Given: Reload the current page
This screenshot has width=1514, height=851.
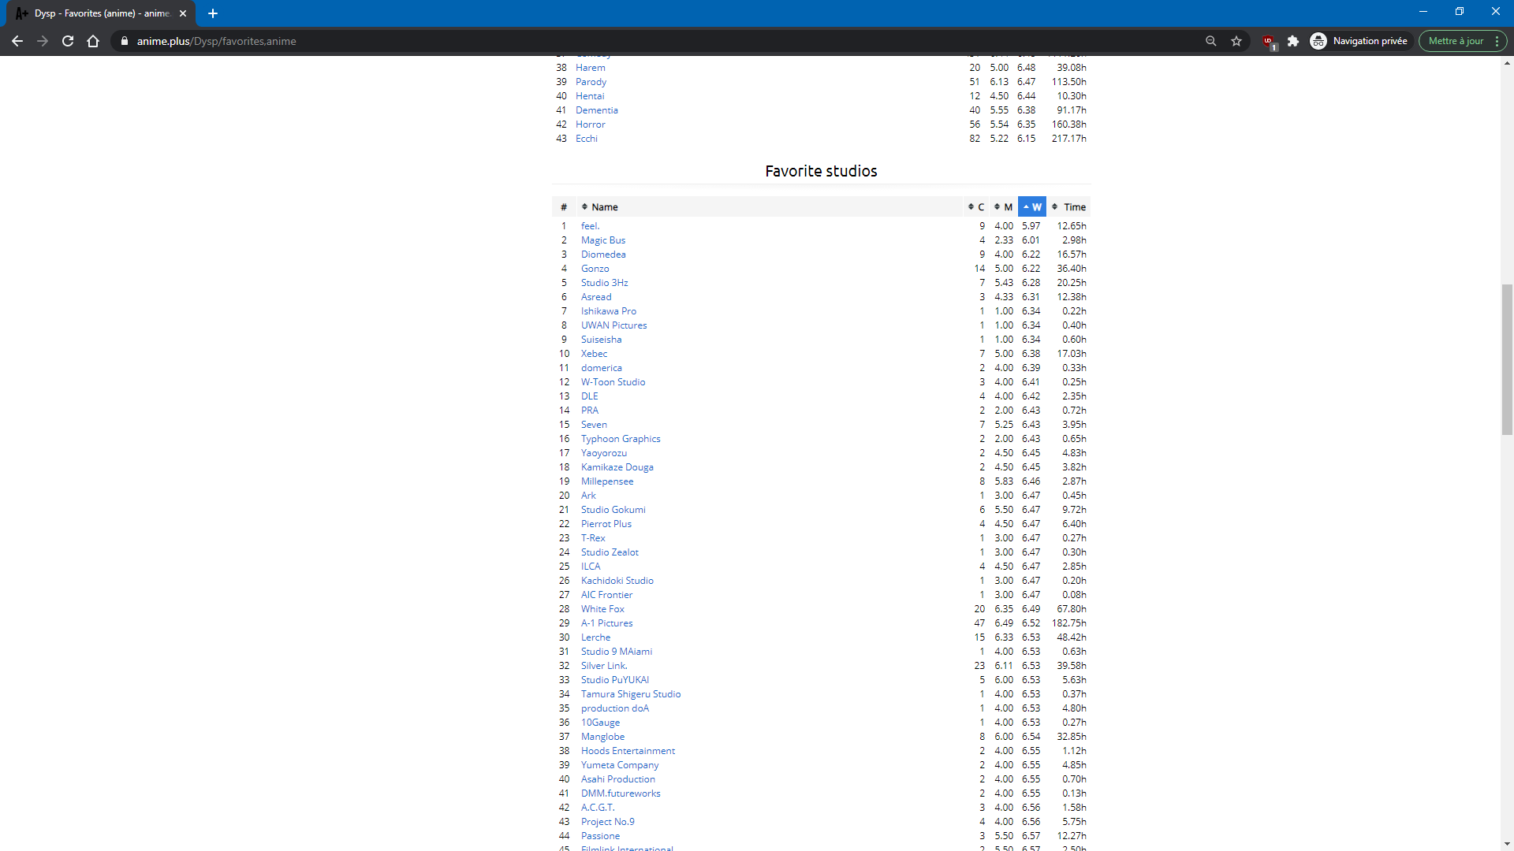Looking at the screenshot, I should (x=68, y=41).
